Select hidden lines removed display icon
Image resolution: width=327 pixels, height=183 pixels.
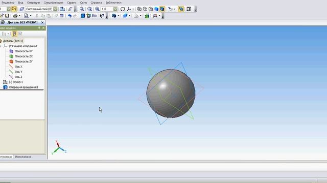[145, 9]
